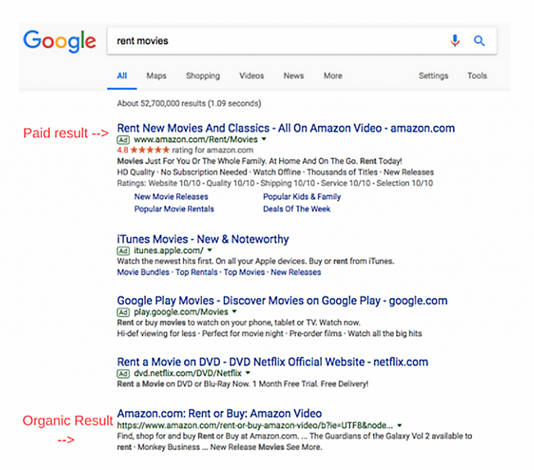Open dropdown arrow after organic Amazon URL
The height and width of the screenshot is (470, 534).
pyautogui.click(x=400, y=425)
